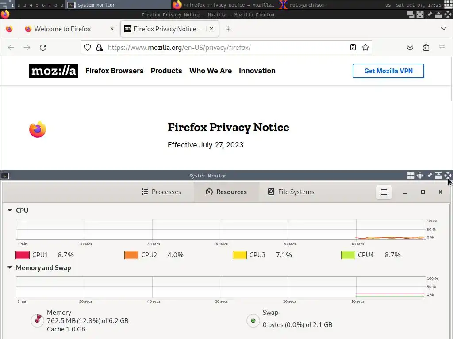The height and width of the screenshot is (339, 453).
Task: Click the Firefox View pinned icon
Action: (x=9, y=29)
